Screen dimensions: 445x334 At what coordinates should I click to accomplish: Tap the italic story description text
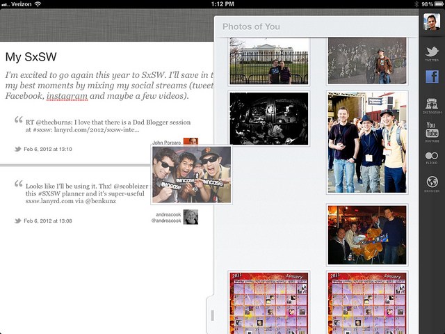click(x=109, y=85)
